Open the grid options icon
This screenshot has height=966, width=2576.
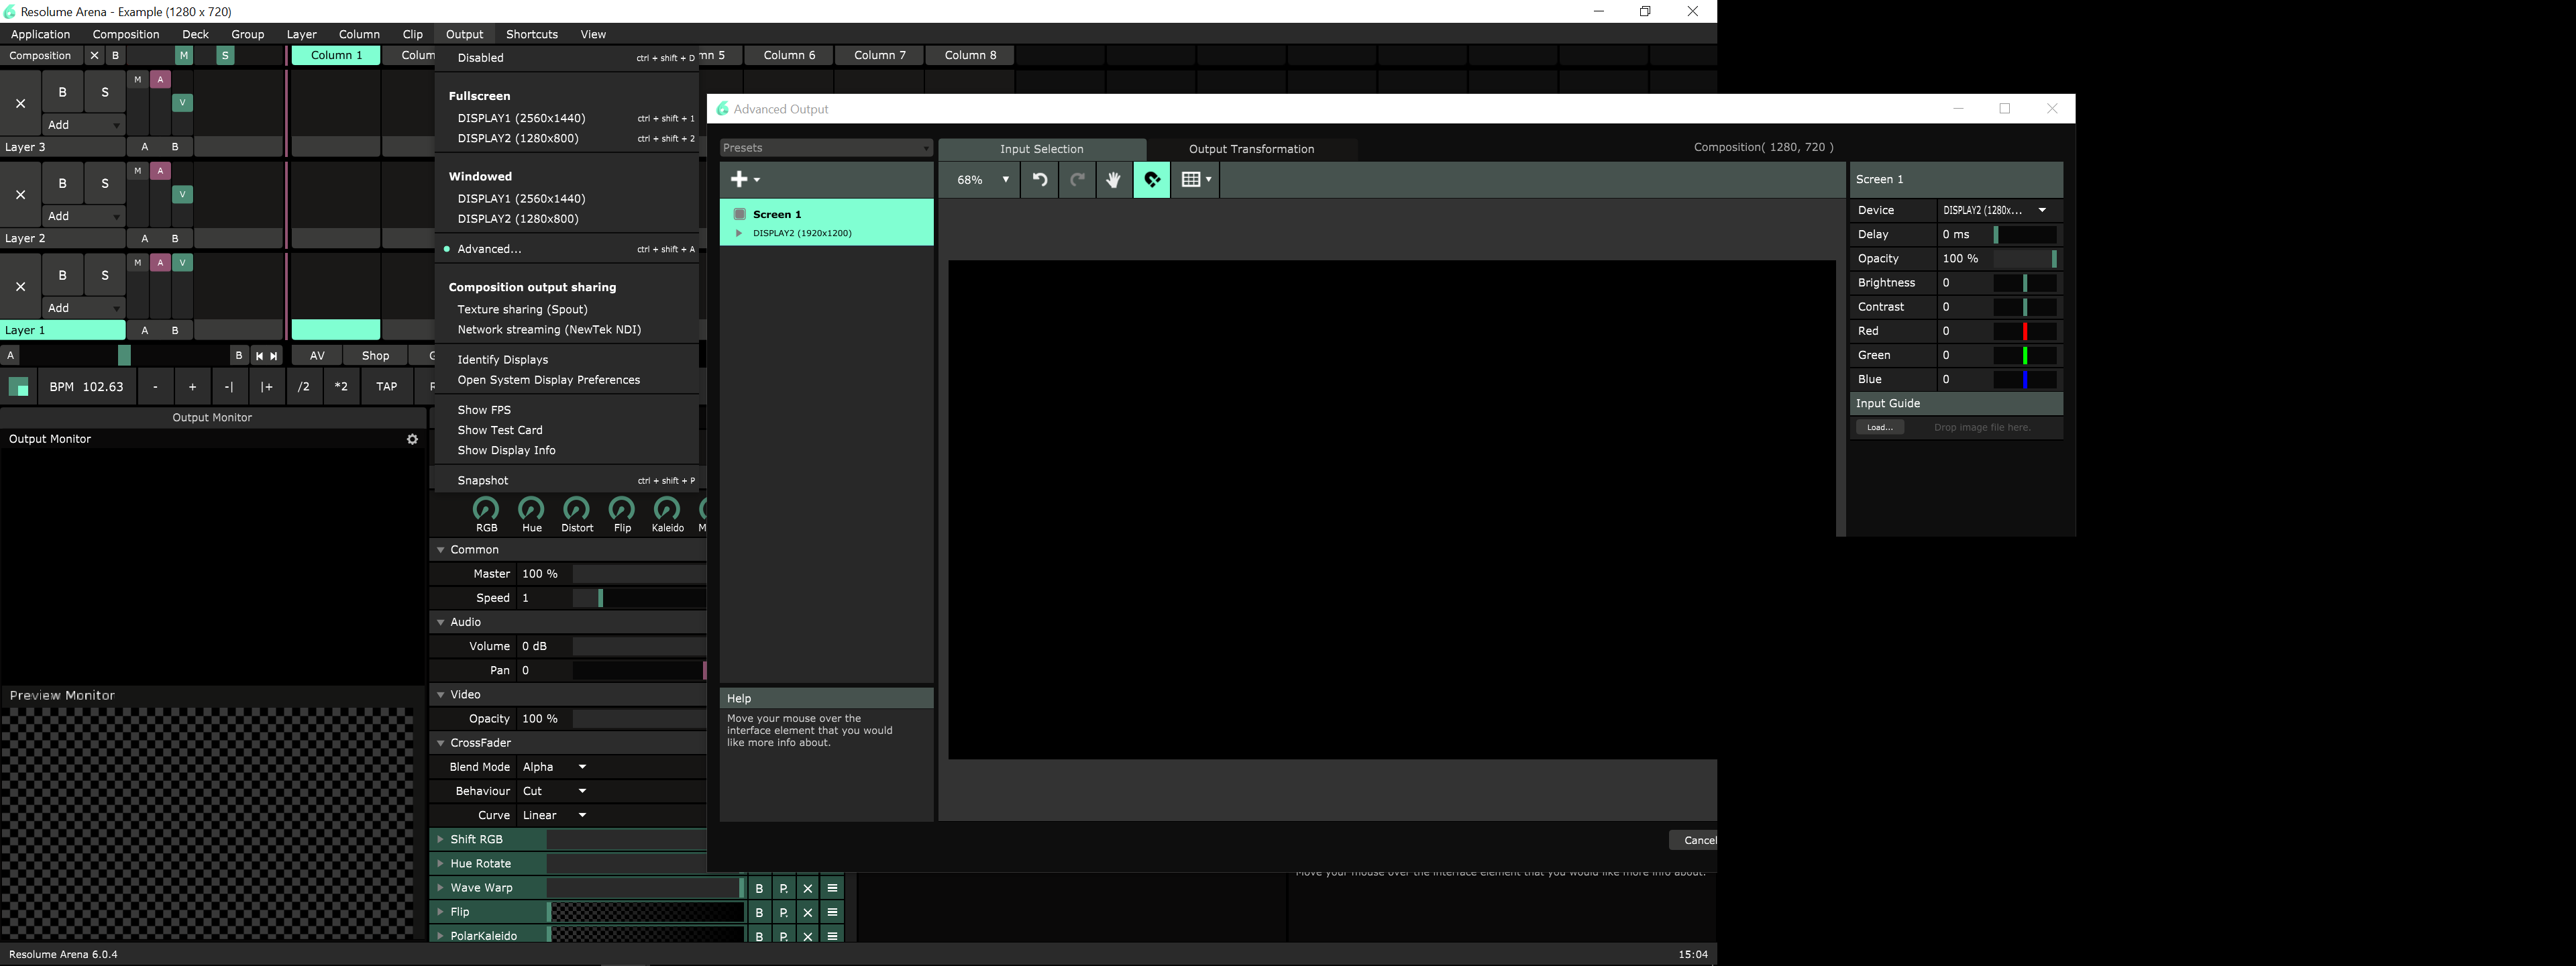pos(1196,180)
